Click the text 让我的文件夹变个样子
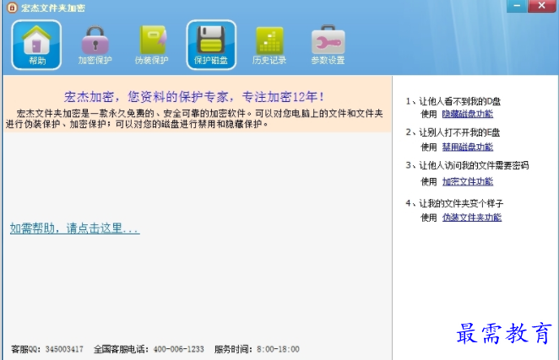This screenshot has height=360, width=559. pos(461,203)
